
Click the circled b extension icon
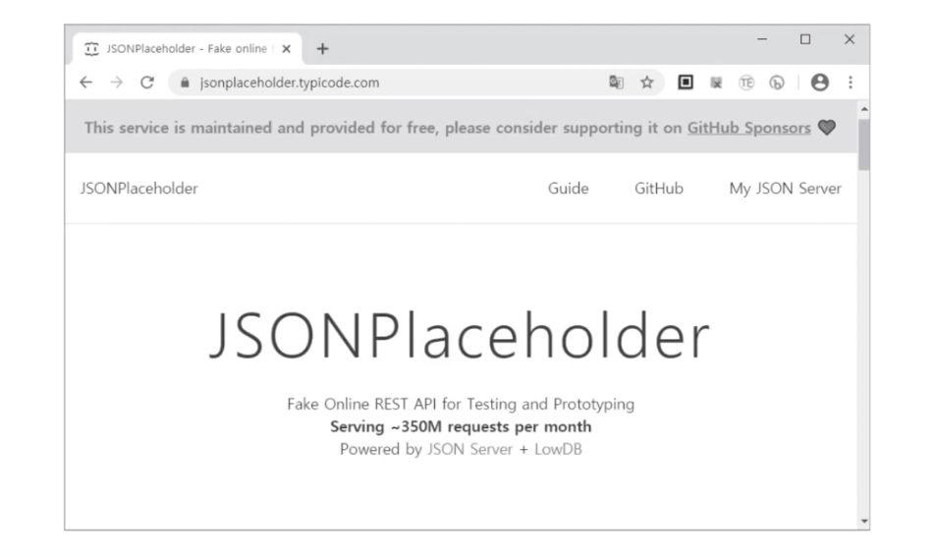(x=777, y=83)
